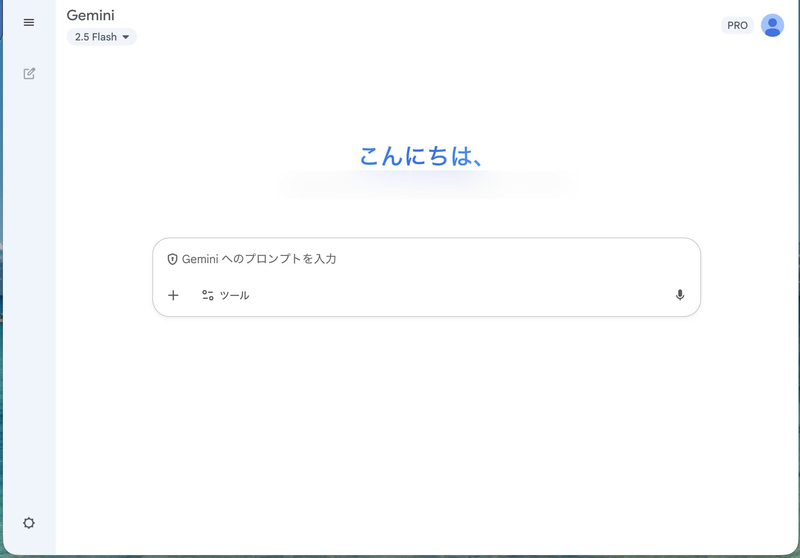
Task: Activate the microphone voice input
Action: (x=680, y=295)
